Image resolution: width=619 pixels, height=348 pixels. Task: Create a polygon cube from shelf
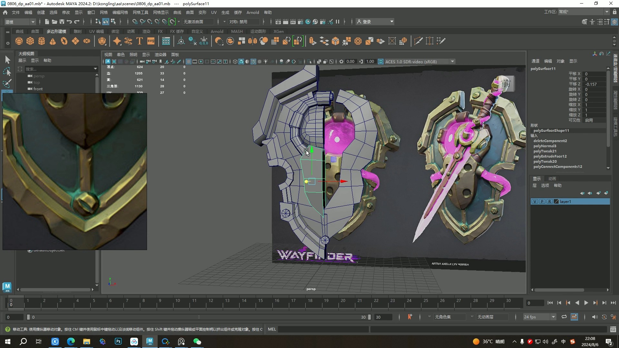pyautogui.click(x=30, y=41)
